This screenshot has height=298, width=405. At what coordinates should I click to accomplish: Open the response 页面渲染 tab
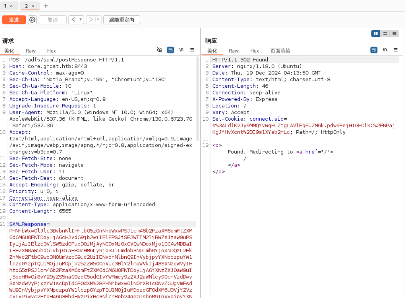click(x=280, y=51)
